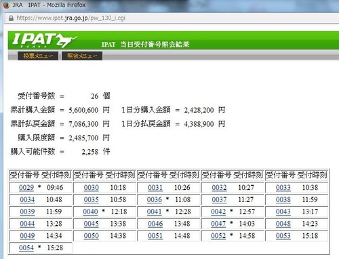
Task: Open receipt number 0049 link
Action: (x=27, y=236)
